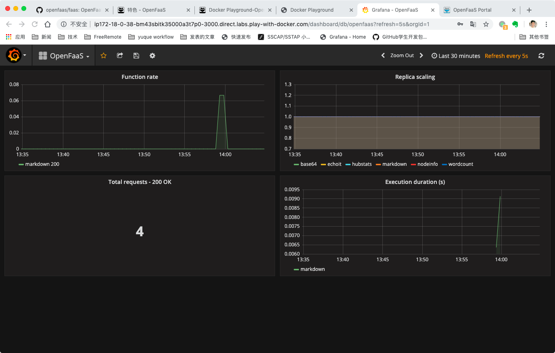Open the 其他书签 bookmarks folder

534,37
